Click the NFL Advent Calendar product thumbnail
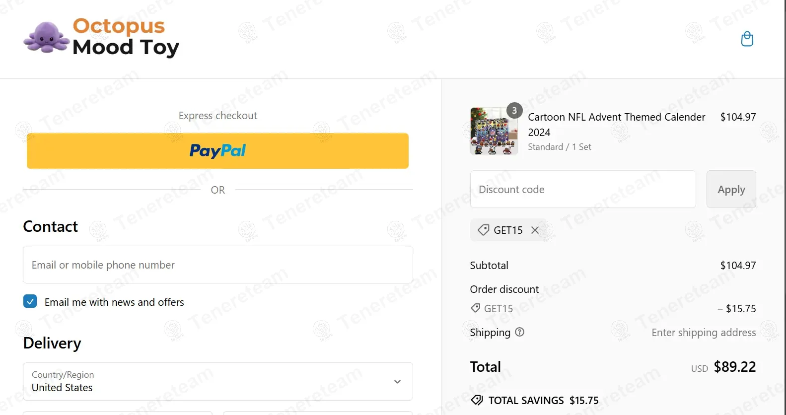The image size is (786, 415). (x=494, y=132)
